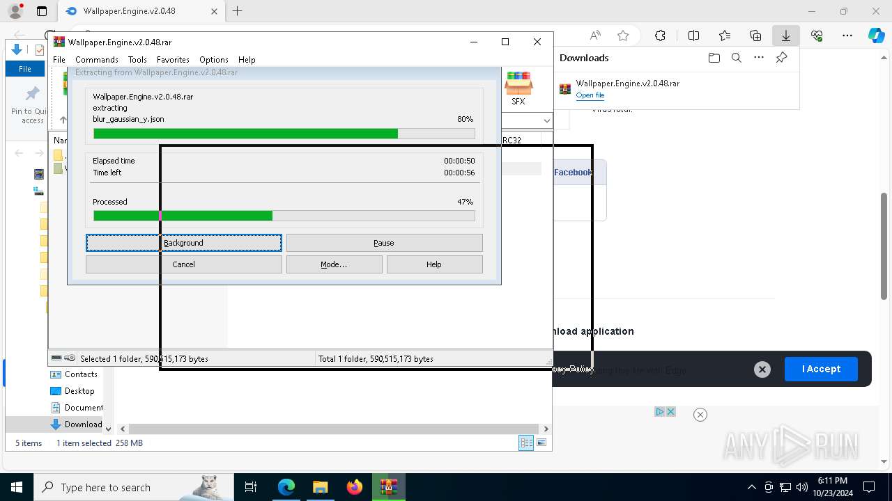Image resolution: width=892 pixels, height=501 pixels.
Task: Pin the Downloads panel
Action: tap(781, 58)
